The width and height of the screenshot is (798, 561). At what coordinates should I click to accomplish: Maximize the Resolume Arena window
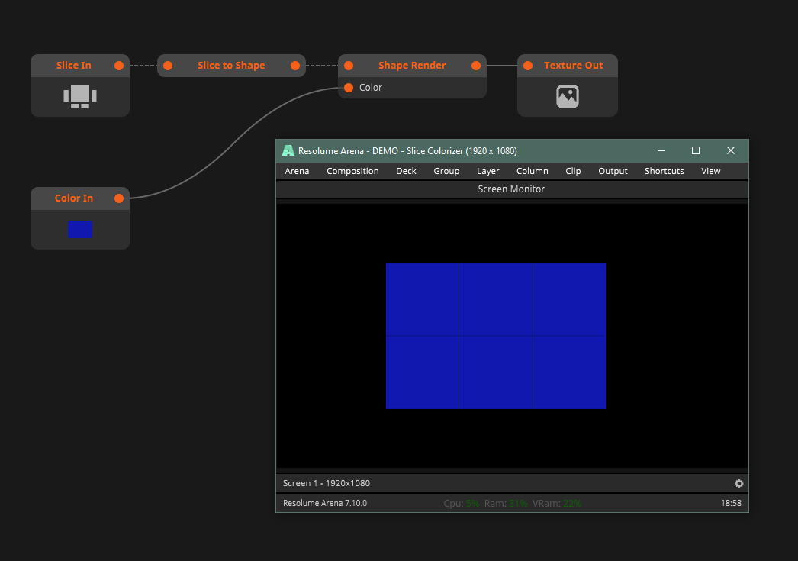tap(695, 151)
